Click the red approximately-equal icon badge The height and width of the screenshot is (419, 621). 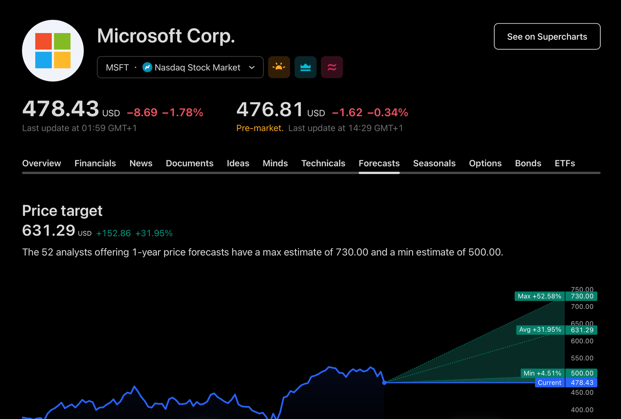(332, 67)
